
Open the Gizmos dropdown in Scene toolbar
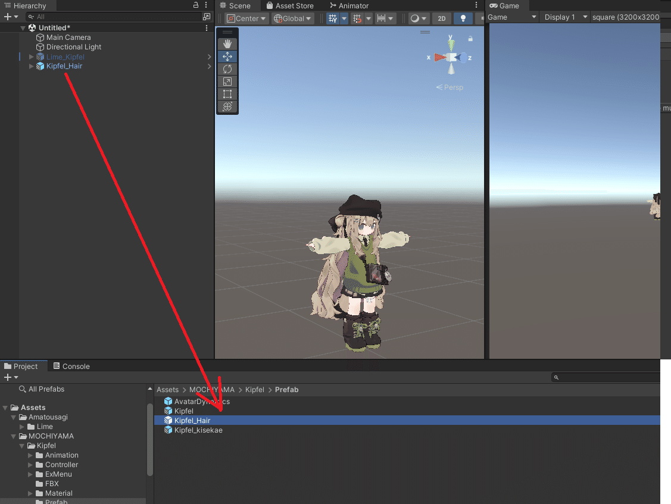(x=419, y=18)
